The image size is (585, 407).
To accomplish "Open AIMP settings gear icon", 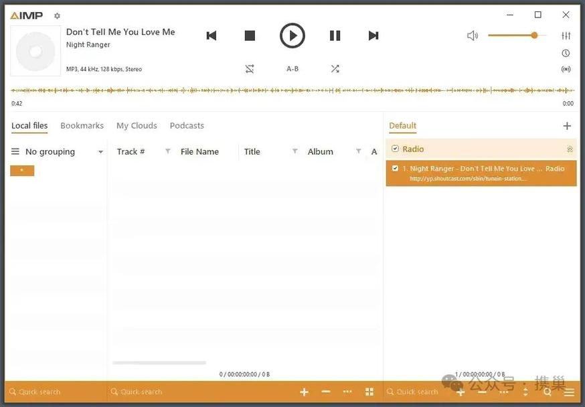I will click(x=57, y=16).
